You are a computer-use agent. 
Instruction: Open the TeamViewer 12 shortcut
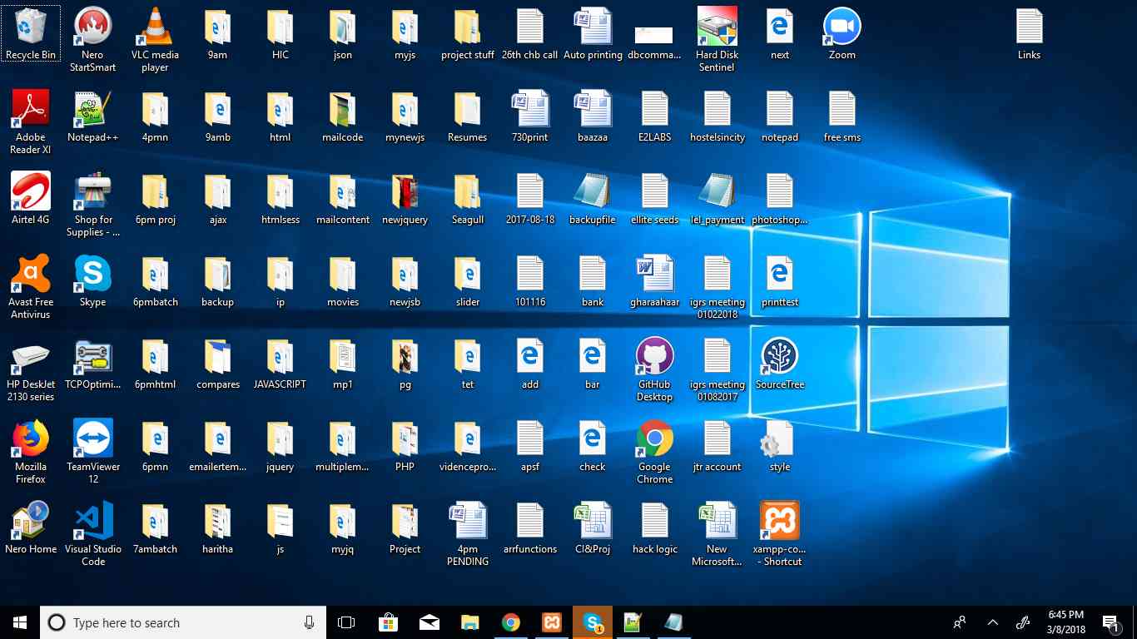(x=93, y=439)
